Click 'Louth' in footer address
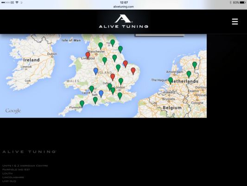Viewport: 247px width, 186px height. point(7,173)
